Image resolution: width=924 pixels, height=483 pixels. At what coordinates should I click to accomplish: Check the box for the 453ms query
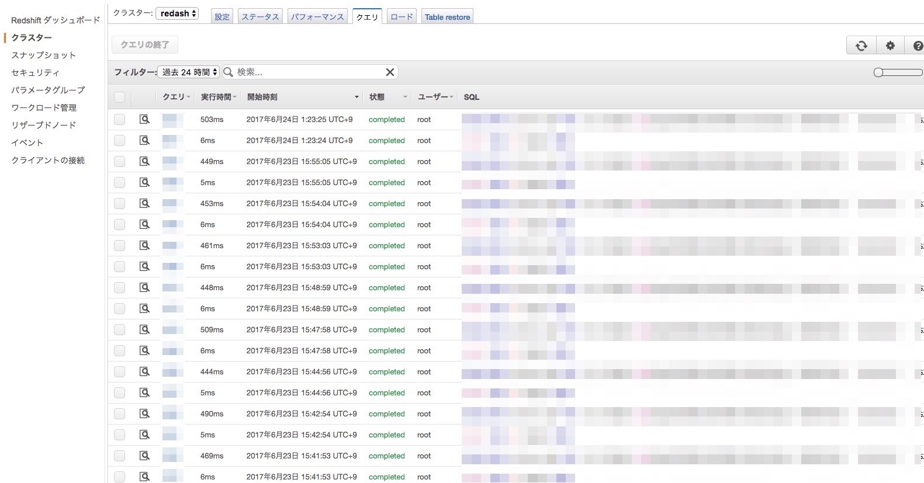(x=120, y=203)
